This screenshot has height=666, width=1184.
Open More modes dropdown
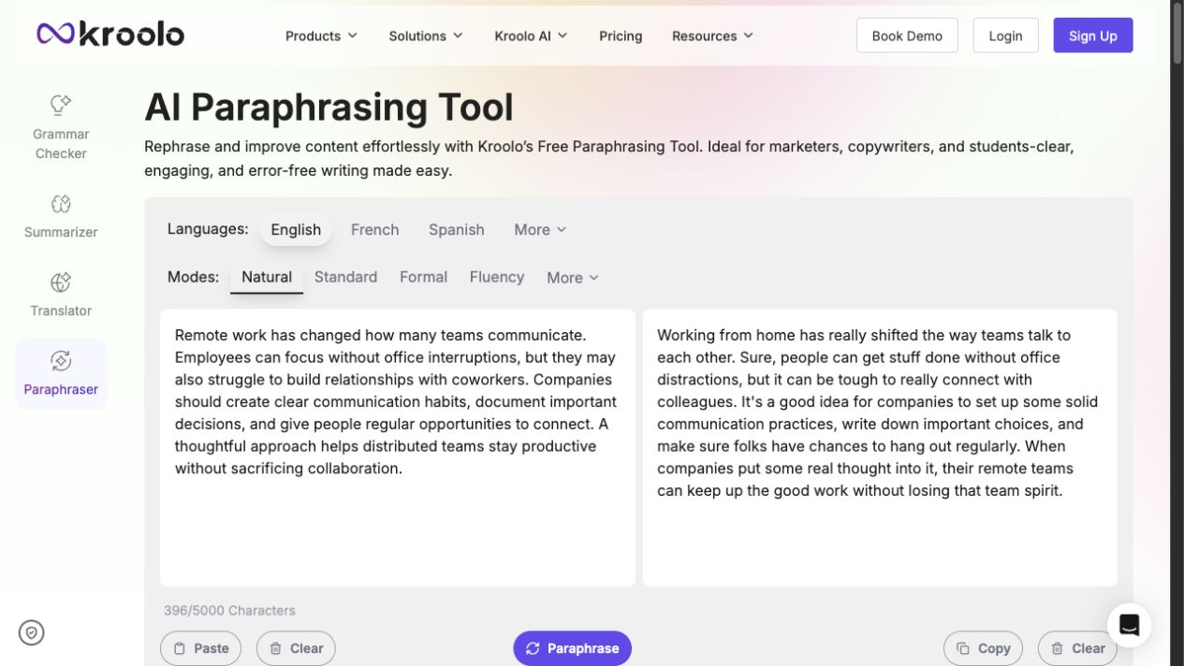click(x=573, y=278)
